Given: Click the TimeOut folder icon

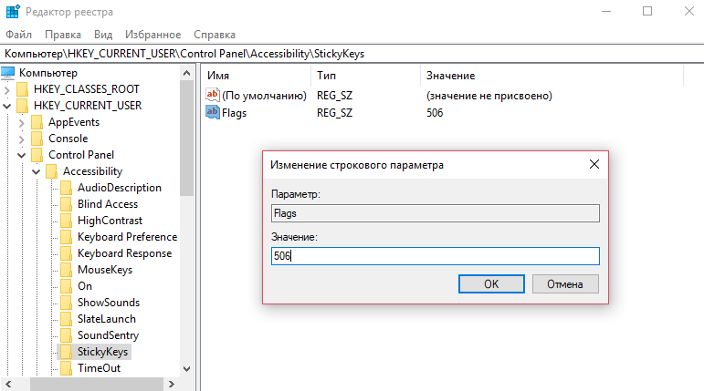Looking at the screenshot, I should pyautogui.click(x=66, y=368).
